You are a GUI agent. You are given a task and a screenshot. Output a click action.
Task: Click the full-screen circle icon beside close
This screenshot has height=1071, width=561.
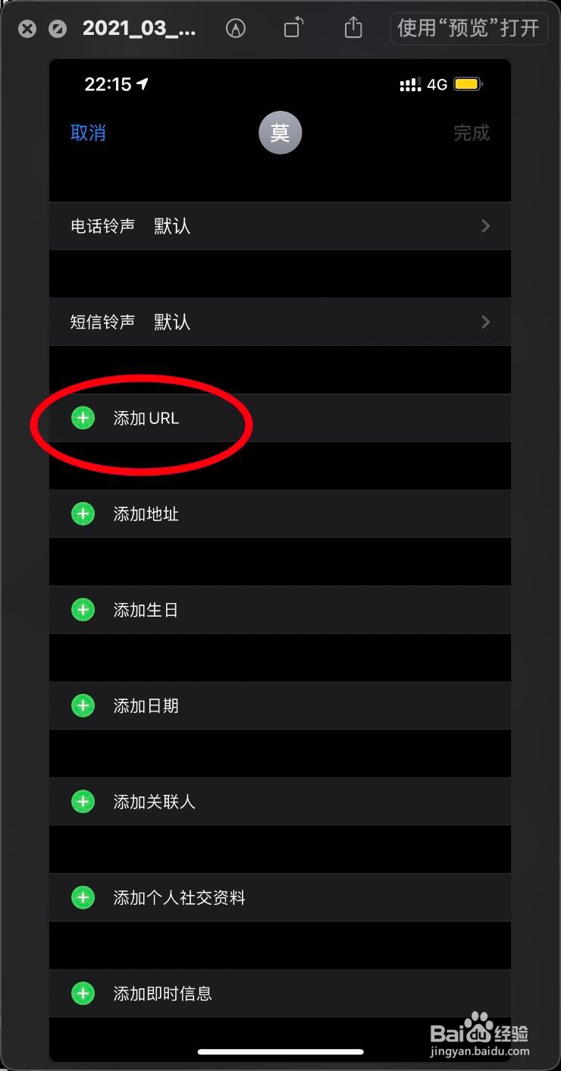pos(57,30)
